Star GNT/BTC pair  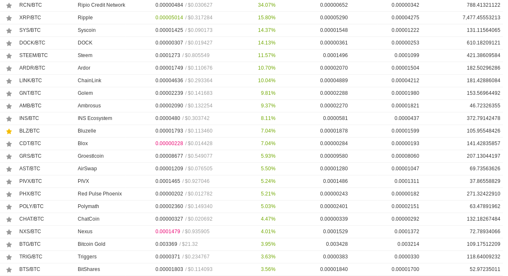pos(9,94)
